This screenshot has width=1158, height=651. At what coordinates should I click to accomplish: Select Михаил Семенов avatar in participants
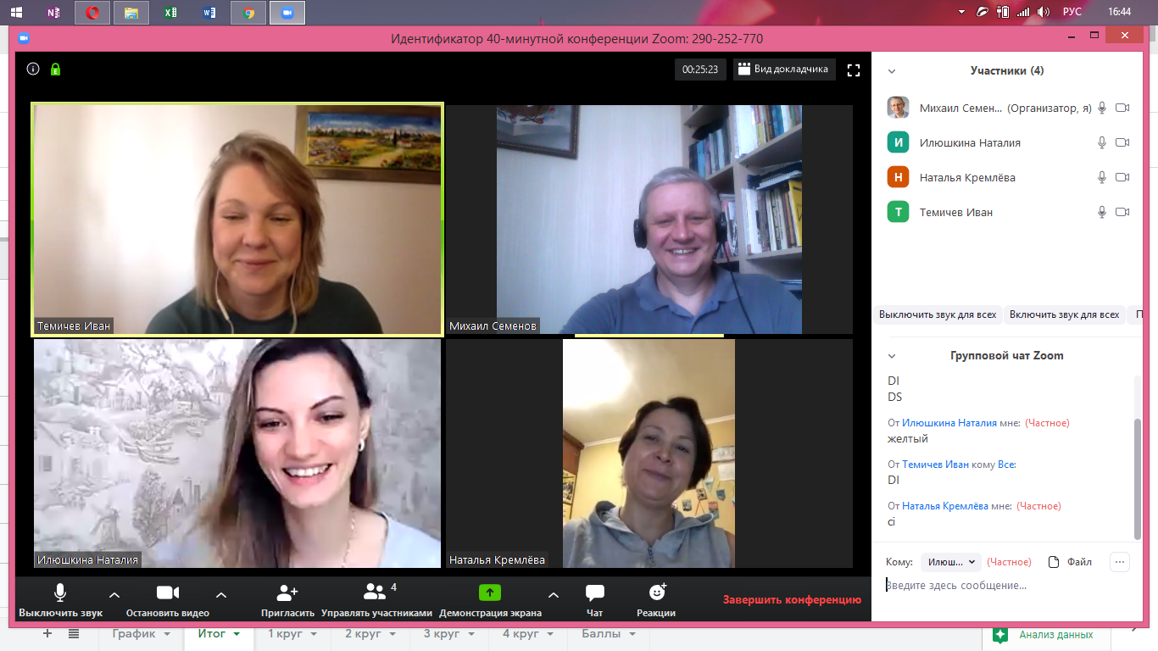(898, 108)
